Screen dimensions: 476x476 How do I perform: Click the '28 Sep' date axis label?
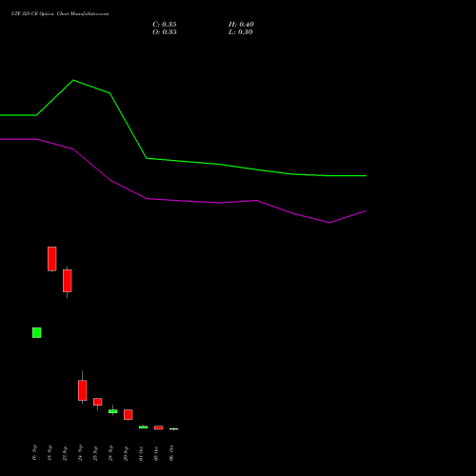[110, 453]
